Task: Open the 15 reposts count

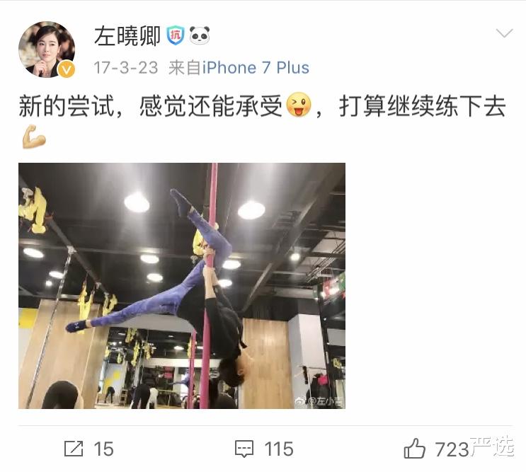Action: pos(103,449)
